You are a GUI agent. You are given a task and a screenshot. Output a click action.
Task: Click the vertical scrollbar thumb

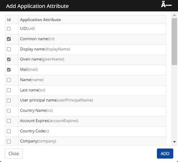[x=174, y=41]
